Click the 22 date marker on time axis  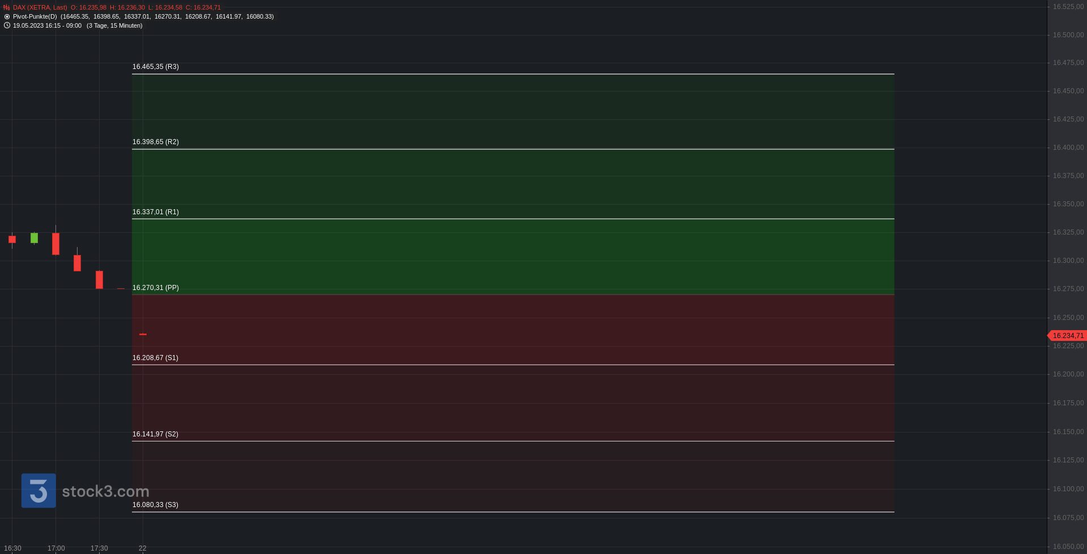click(x=143, y=548)
